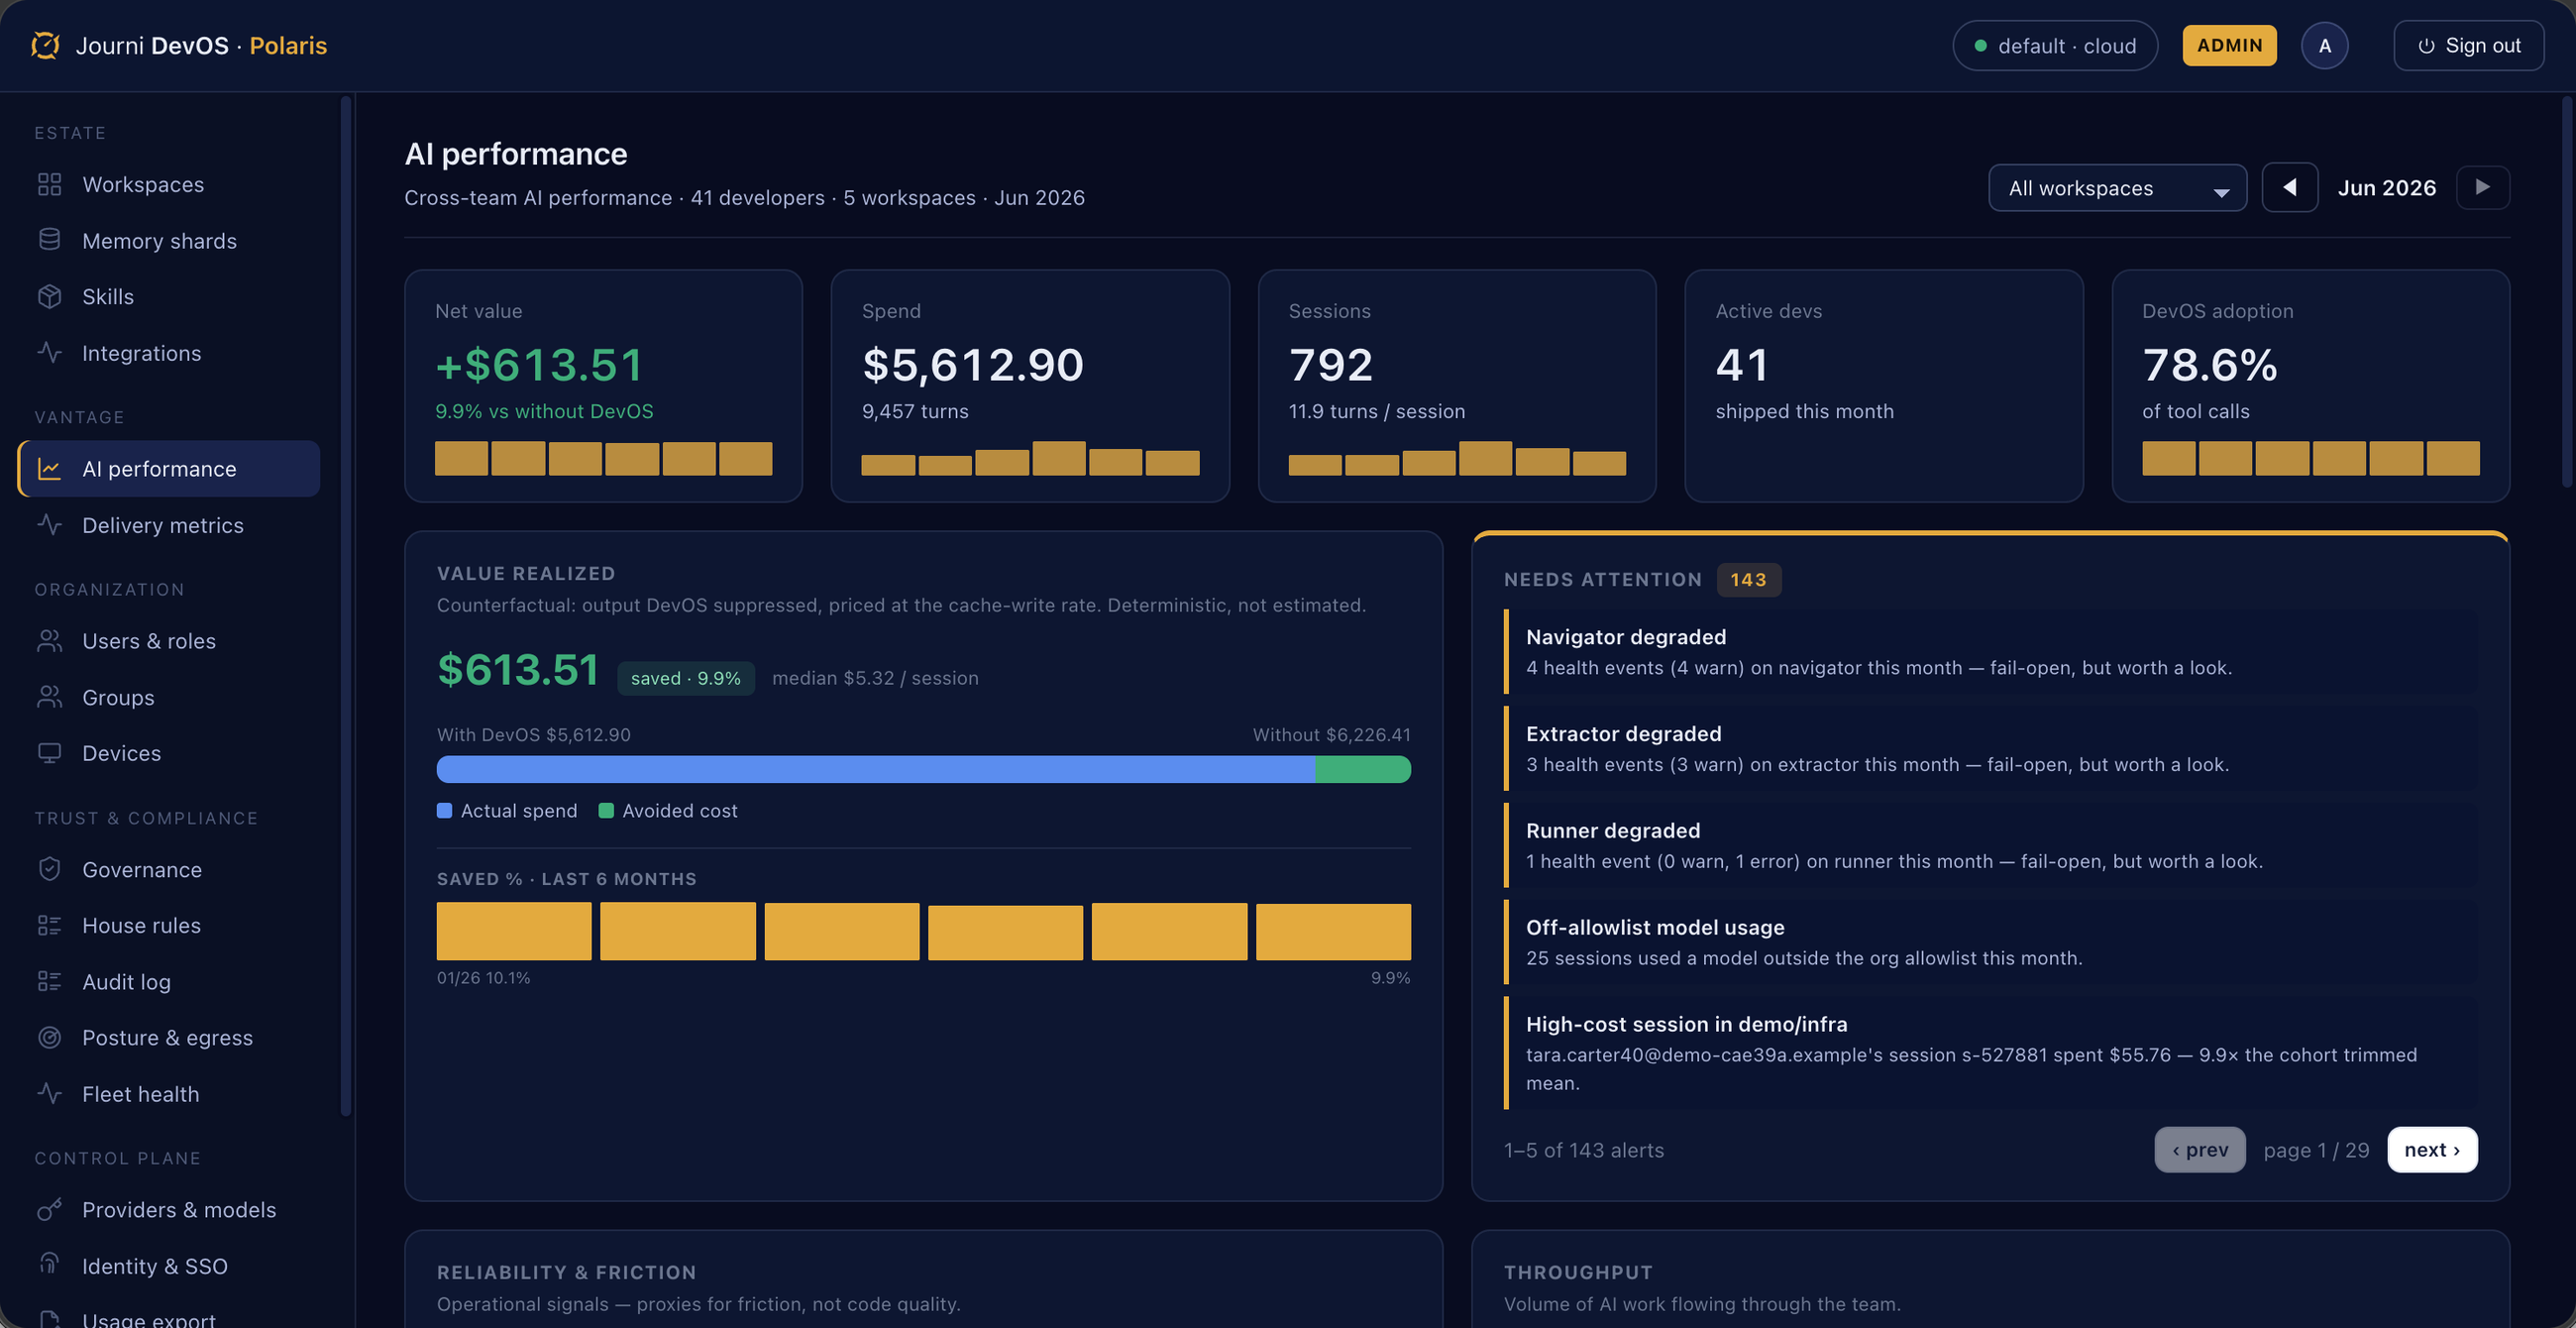This screenshot has width=2576, height=1328.
Task: Open the Runner degraded alert
Action: pos(1990,845)
